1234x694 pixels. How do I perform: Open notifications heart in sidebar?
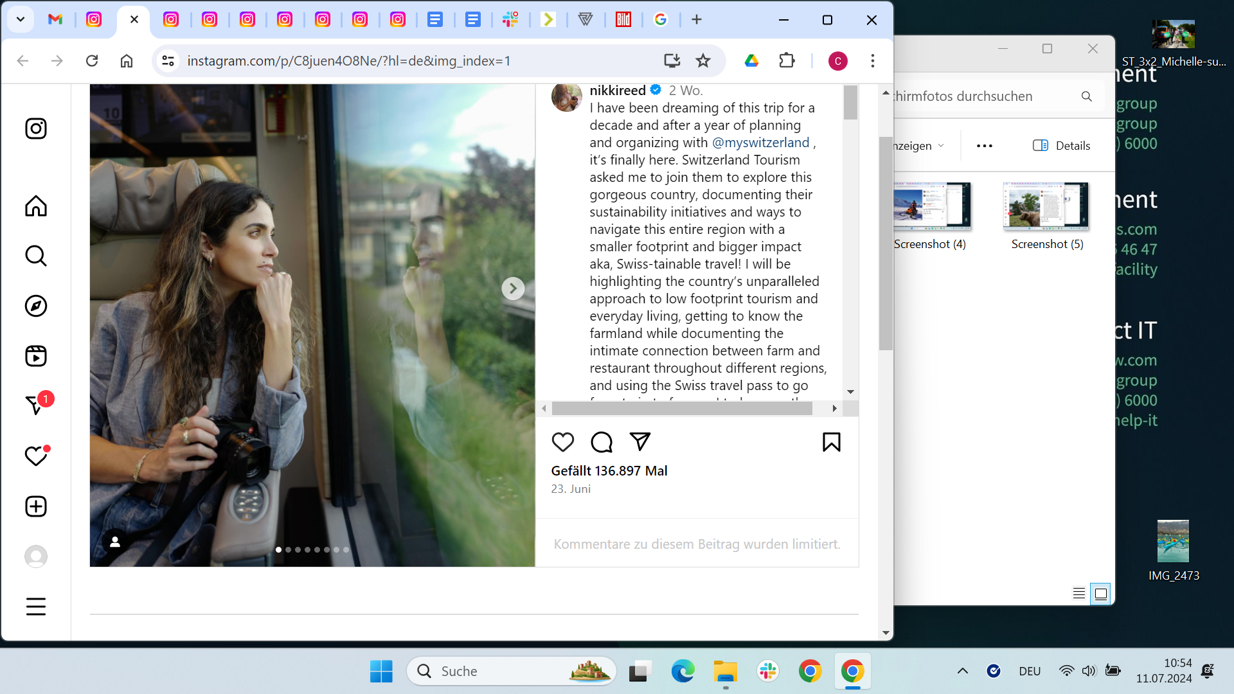[x=36, y=456]
